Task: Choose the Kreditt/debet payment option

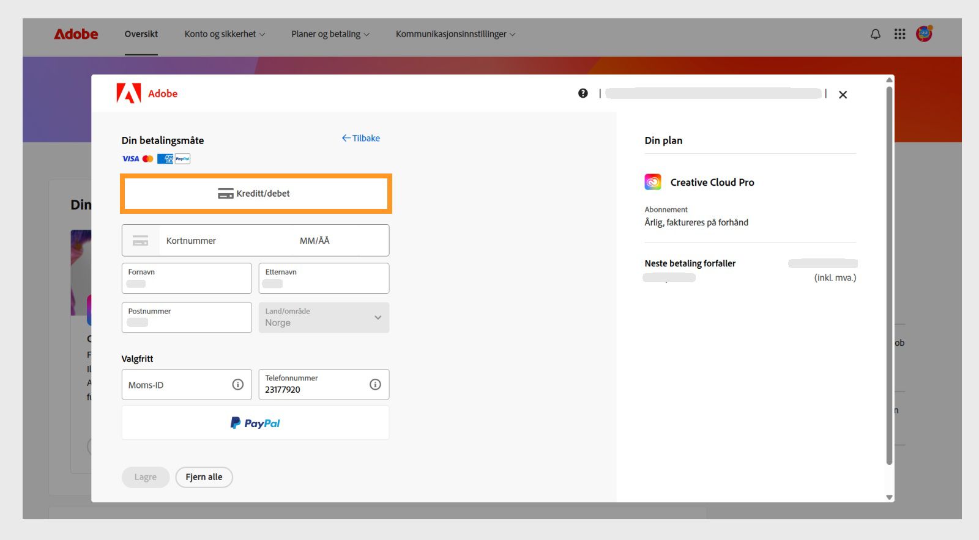Action: click(x=256, y=194)
